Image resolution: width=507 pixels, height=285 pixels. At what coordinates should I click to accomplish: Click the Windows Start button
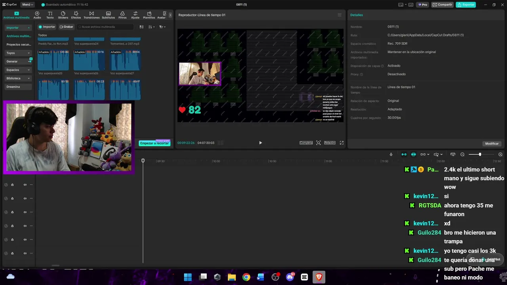click(188, 277)
